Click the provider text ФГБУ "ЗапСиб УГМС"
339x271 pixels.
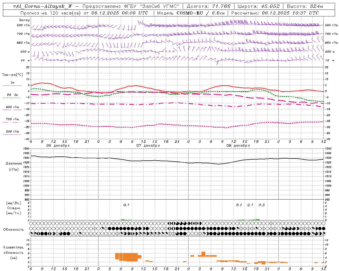tap(152, 6)
